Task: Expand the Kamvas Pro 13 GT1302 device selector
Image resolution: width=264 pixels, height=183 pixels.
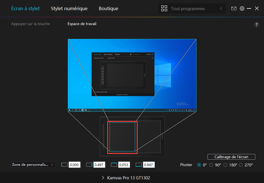Action: tap(126, 178)
